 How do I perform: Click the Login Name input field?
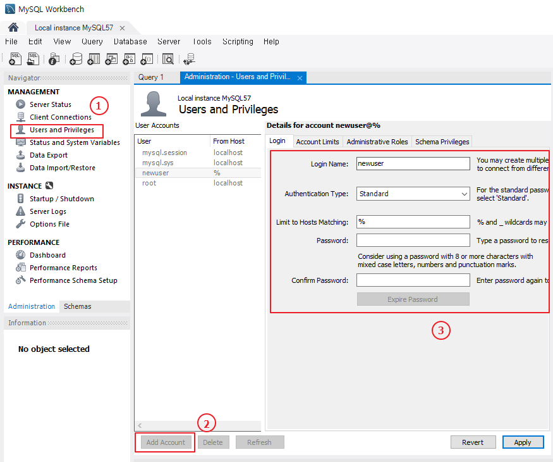pyautogui.click(x=413, y=163)
